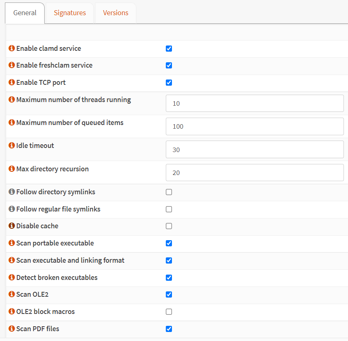Click info icon next to Disable cache
Screen dimensions: 348x341
(11, 226)
